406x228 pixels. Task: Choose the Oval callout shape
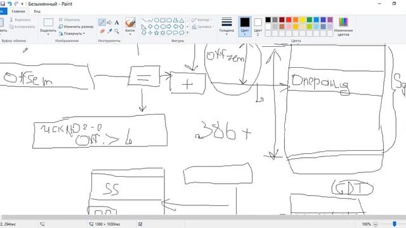[176, 33]
